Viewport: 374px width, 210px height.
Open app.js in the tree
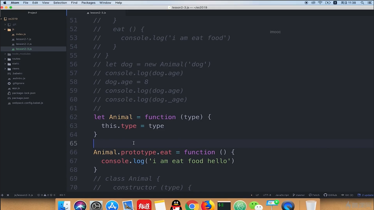click(x=16, y=88)
